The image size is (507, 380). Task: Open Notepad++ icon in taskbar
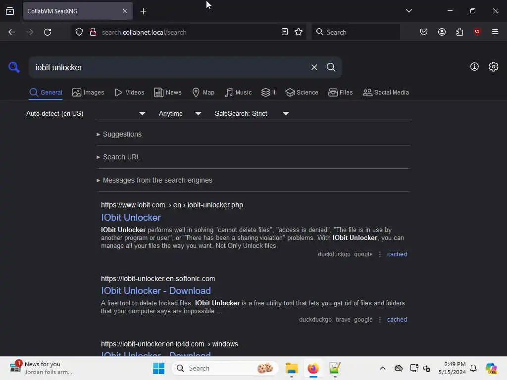335,368
